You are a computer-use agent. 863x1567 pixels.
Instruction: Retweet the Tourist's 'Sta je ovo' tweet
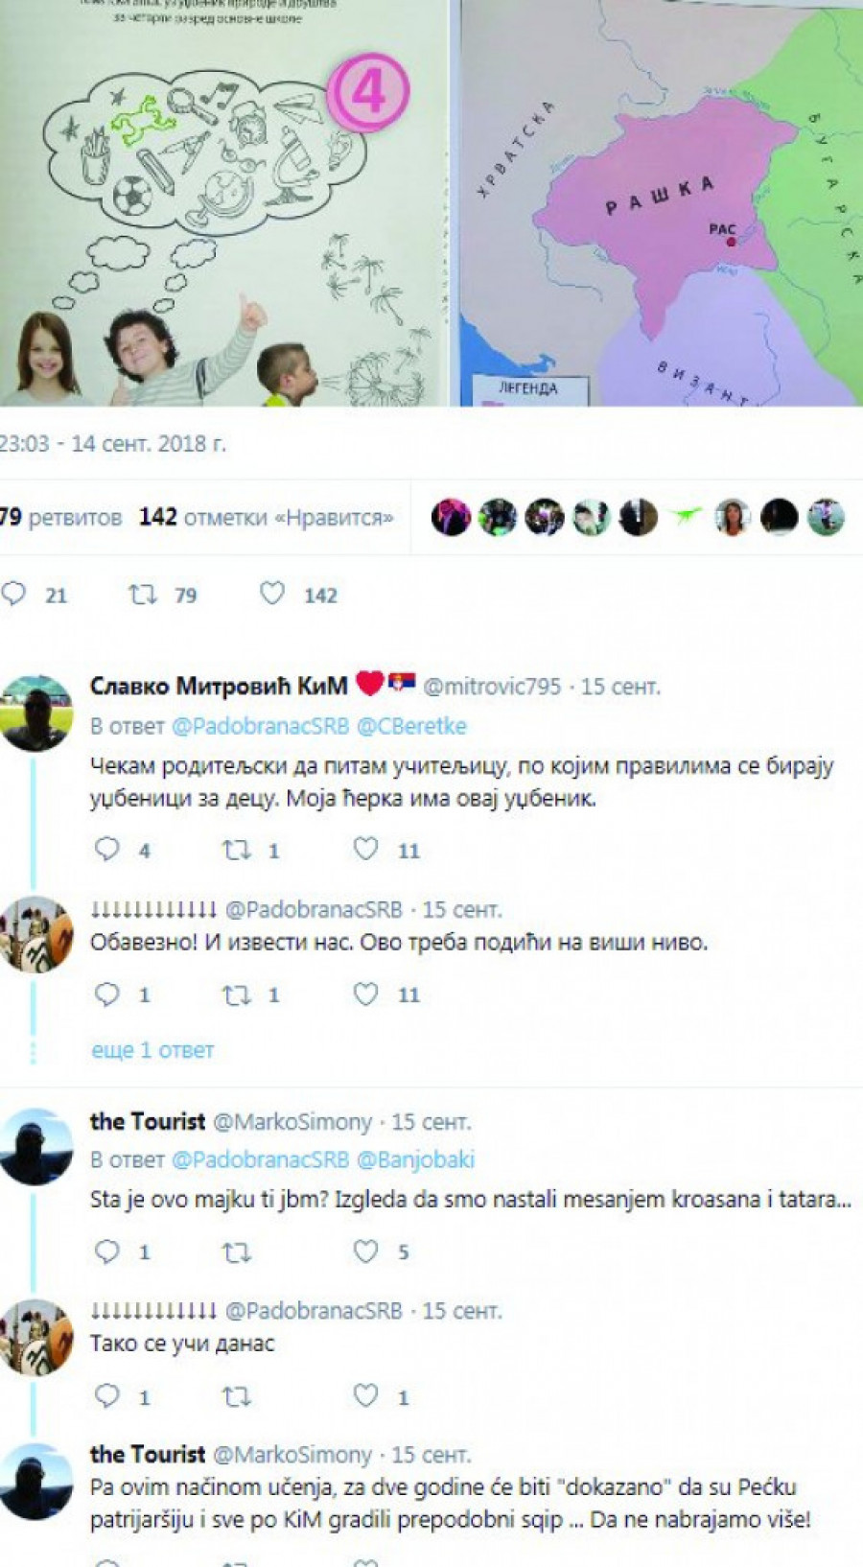coord(237,1251)
